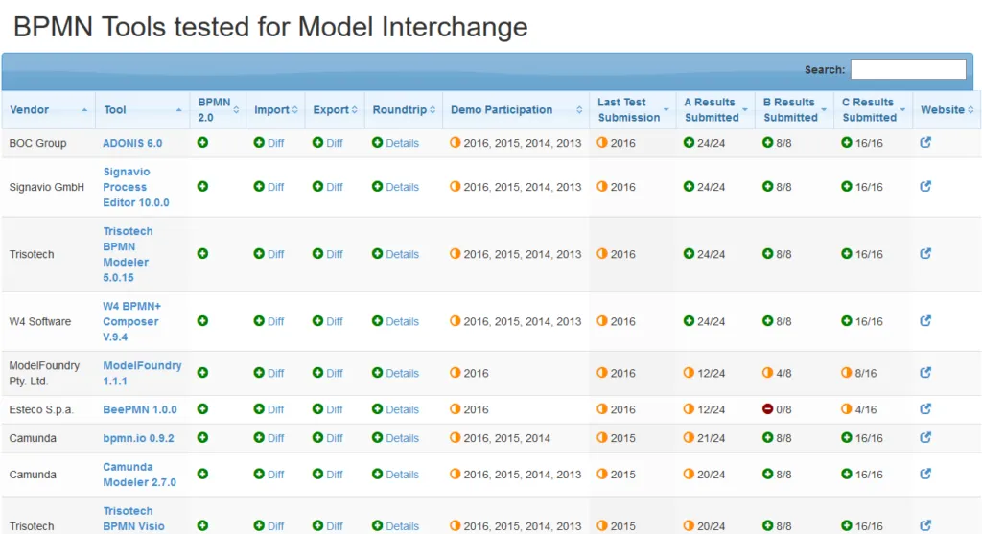Sort by Export column header
This screenshot has height=534, width=982.
click(335, 110)
